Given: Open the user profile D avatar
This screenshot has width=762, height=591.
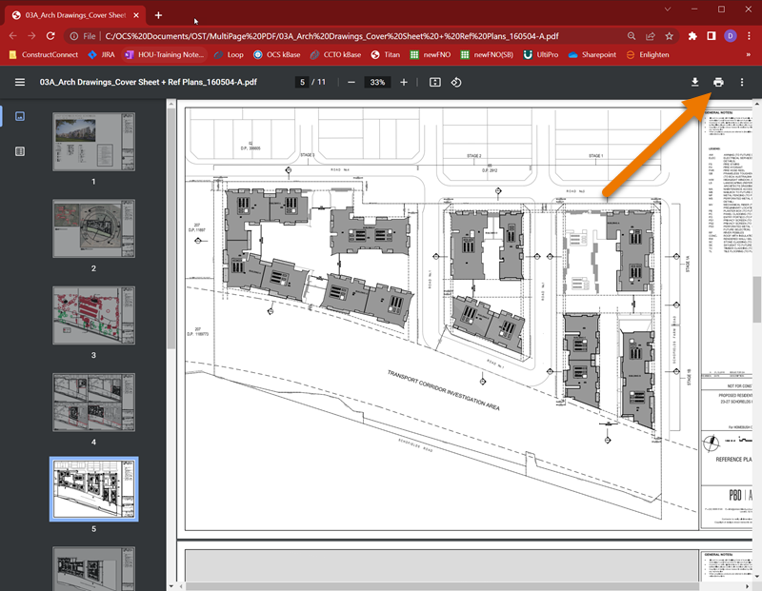Looking at the screenshot, I should [730, 36].
